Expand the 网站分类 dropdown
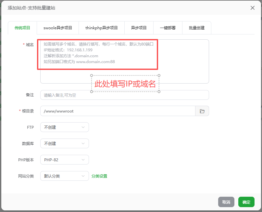262x212 pixels. [x=64, y=176]
